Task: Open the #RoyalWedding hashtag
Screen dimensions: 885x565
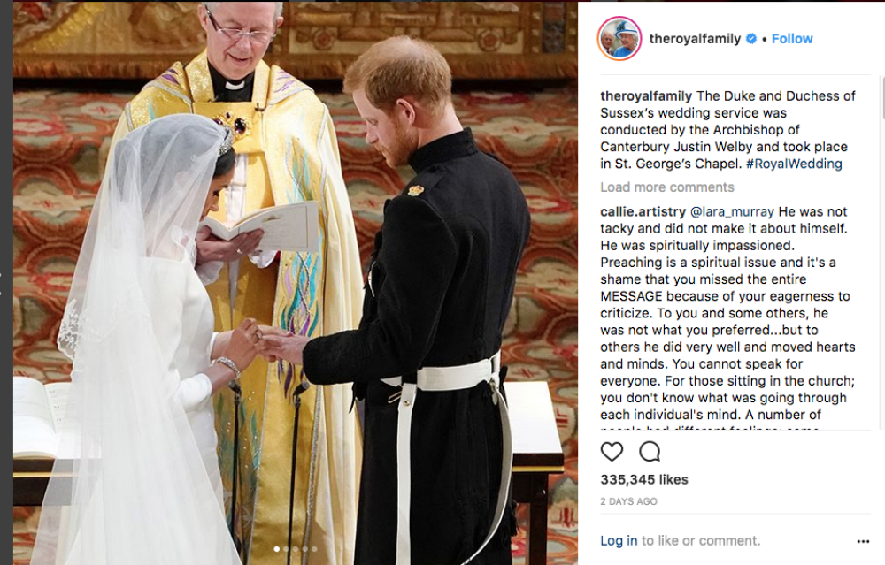Action: pos(794,164)
